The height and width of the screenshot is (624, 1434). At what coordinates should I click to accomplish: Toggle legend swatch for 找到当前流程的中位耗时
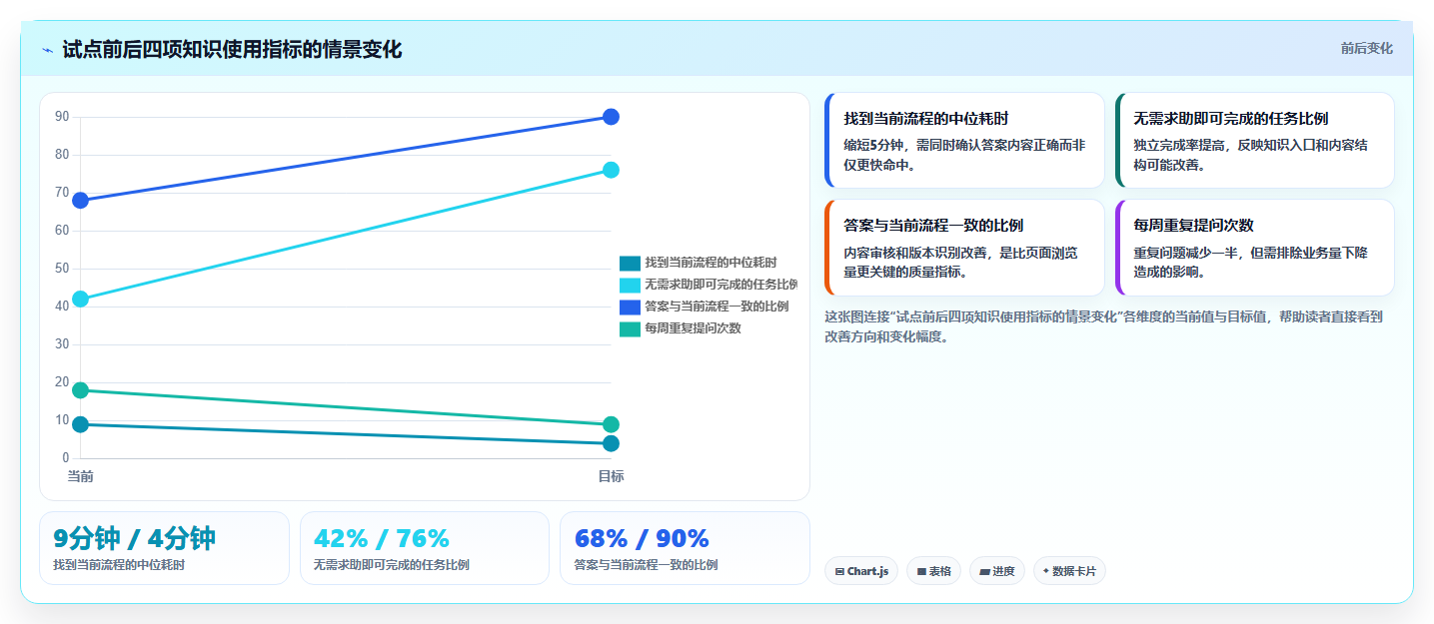tap(630, 264)
